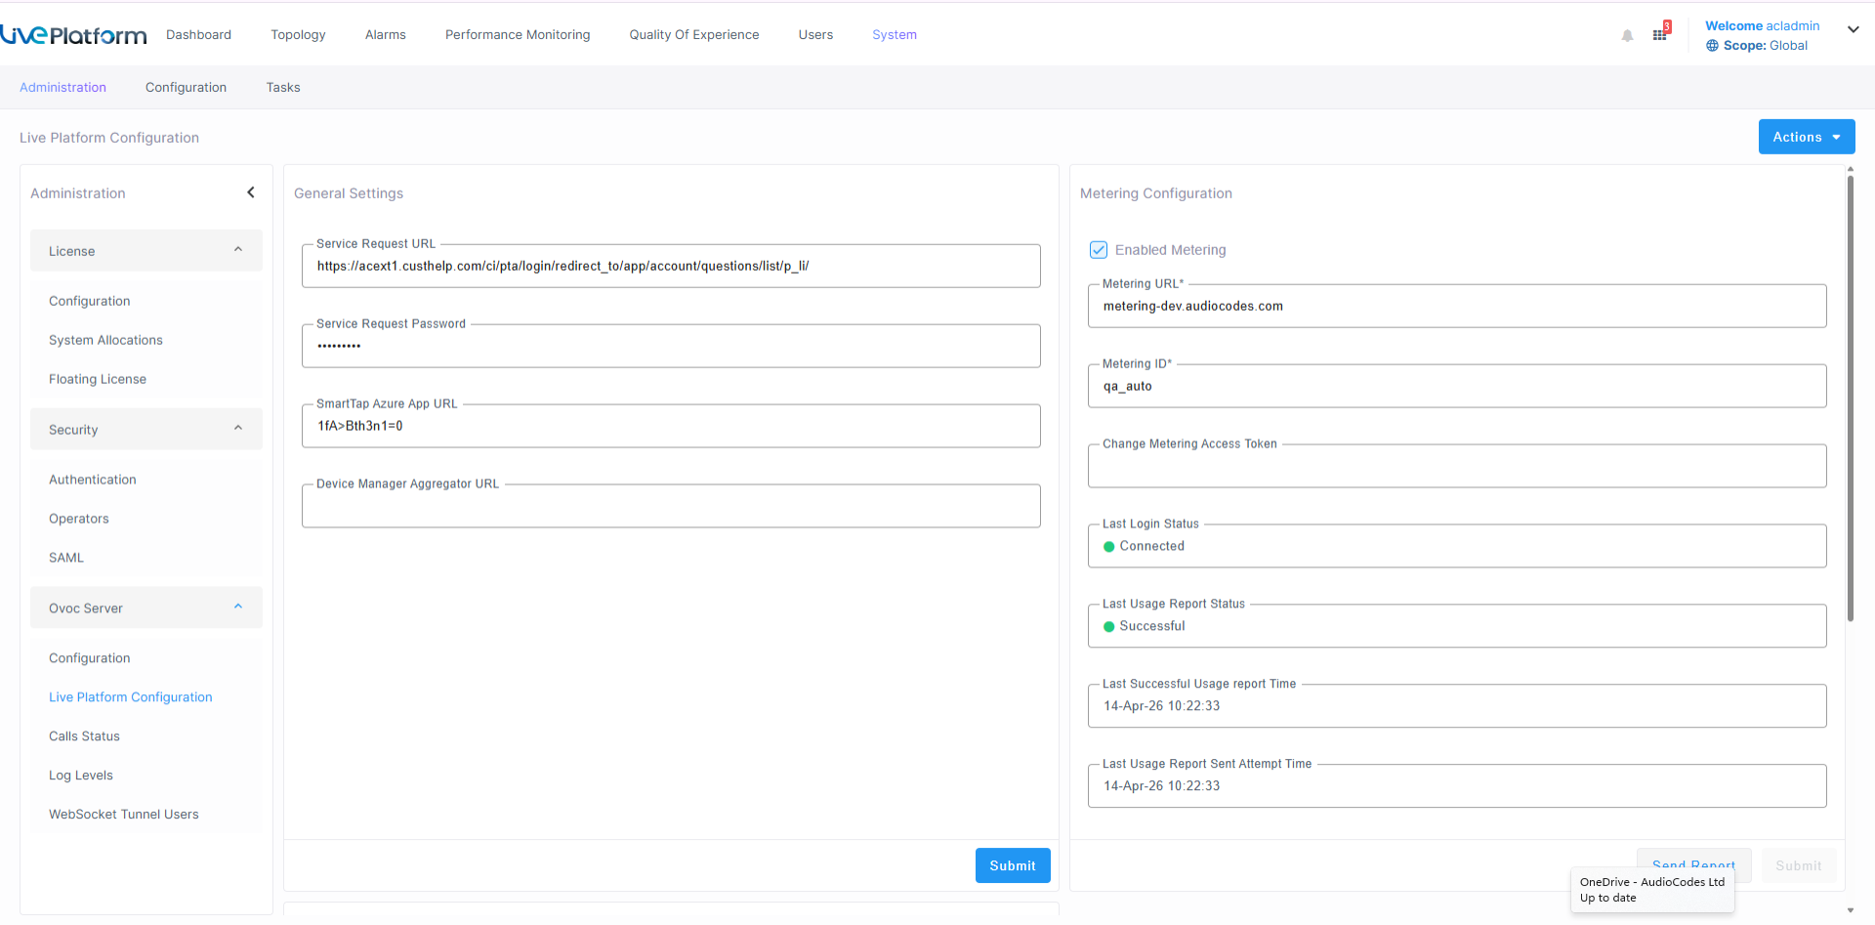Image resolution: width=1875 pixels, height=925 pixels.
Task: Collapse the Administration side panel arrow
Action: [251, 192]
